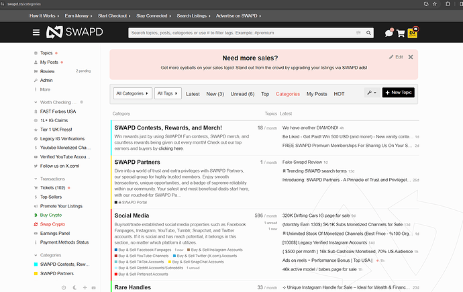Open the Rare Handles category heading
Screen dimensions: 463x292
click(x=133, y=287)
